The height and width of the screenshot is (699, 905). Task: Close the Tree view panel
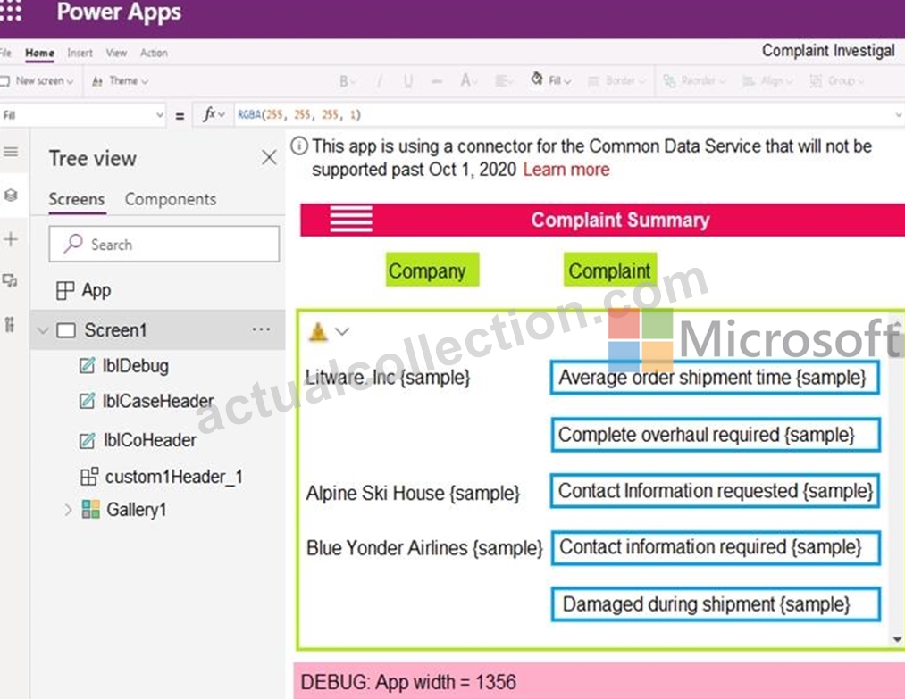269,157
